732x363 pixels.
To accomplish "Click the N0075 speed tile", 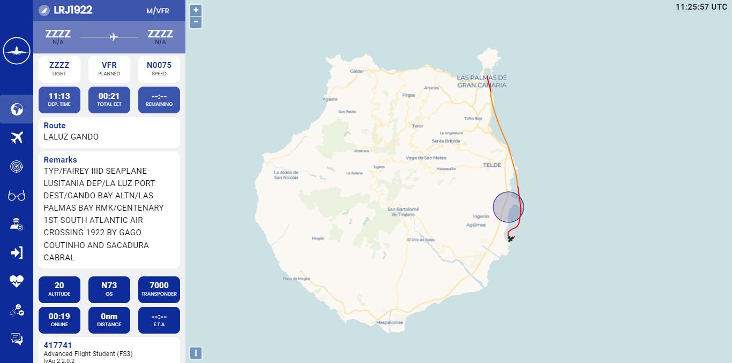I will pyautogui.click(x=159, y=69).
